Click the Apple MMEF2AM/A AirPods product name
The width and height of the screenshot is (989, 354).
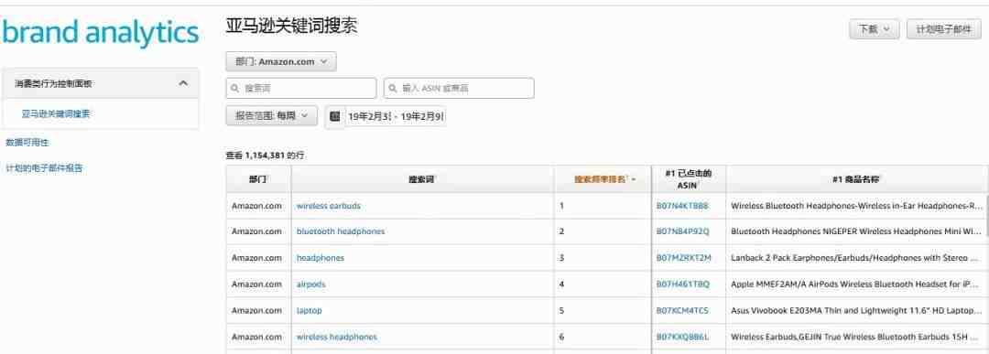pos(854,284)
